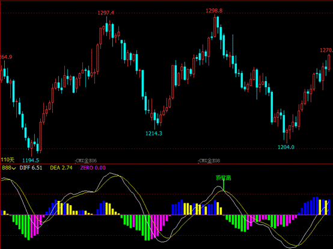
Task: Click the 1194.5 lowest price label
Action: (31, 161)
